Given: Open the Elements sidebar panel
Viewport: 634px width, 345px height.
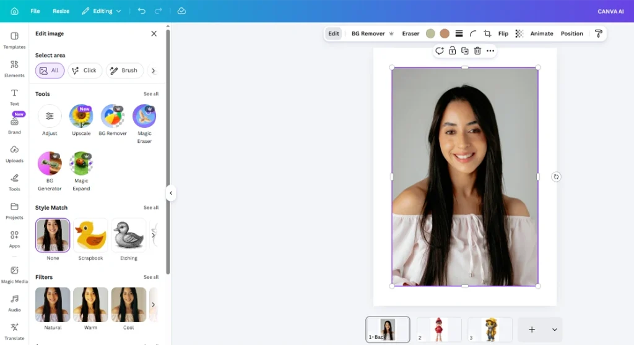Looking at the screenshot, I should pos(15,69).
